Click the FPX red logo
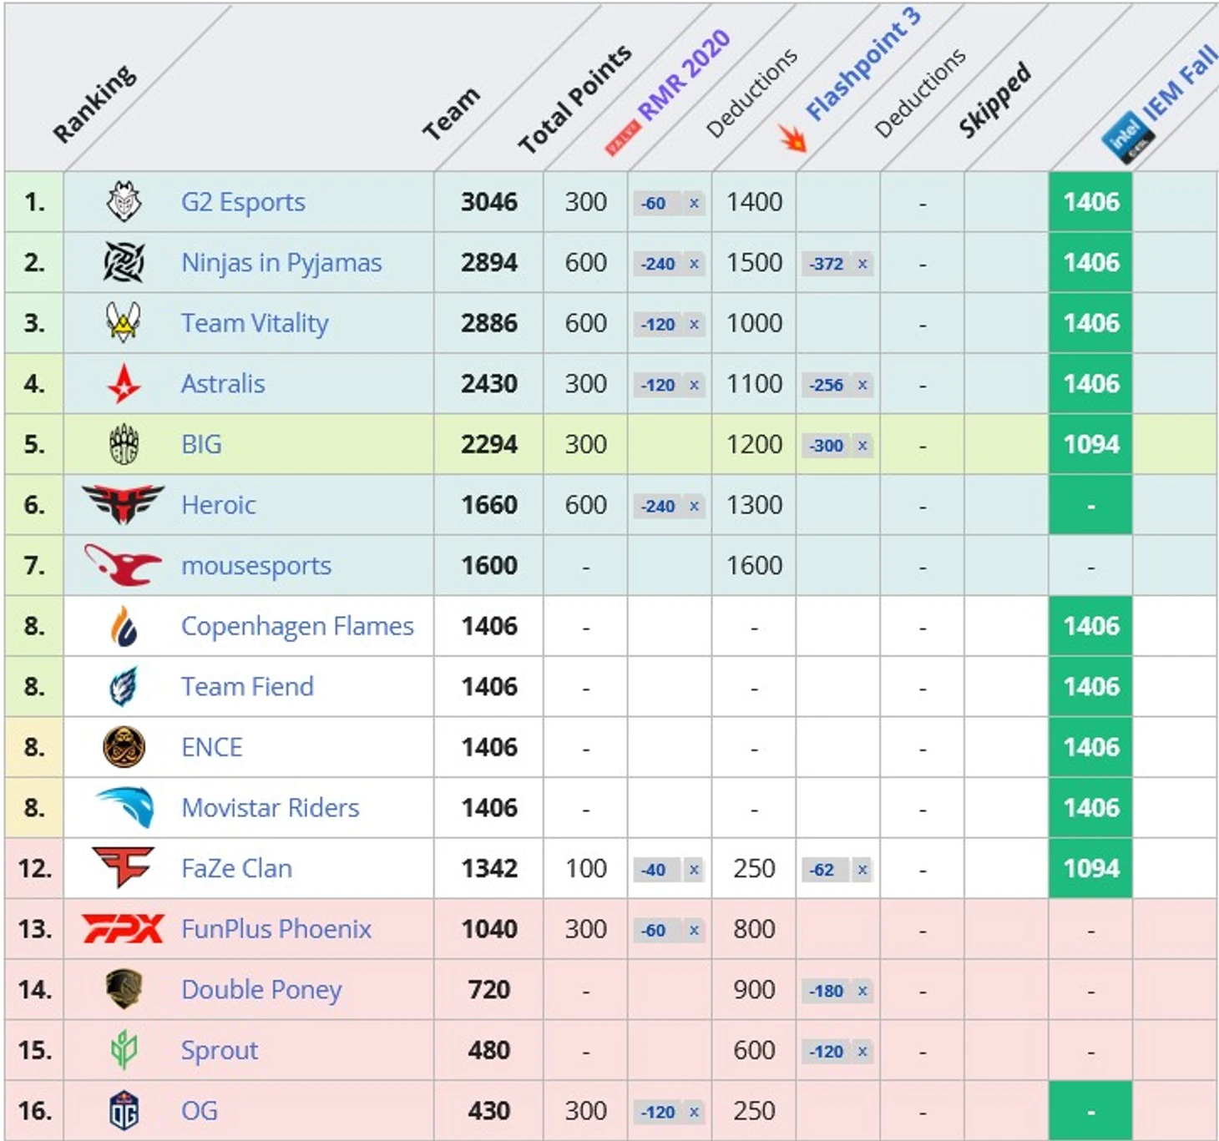This screenshot has height=1141, width=1219. (123, 929)
